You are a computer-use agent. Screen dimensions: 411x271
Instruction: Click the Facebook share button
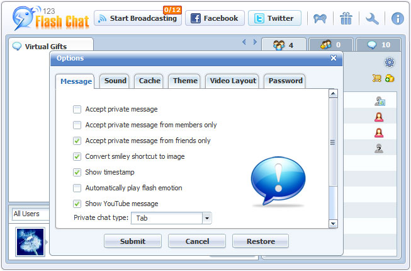point(214,18)
